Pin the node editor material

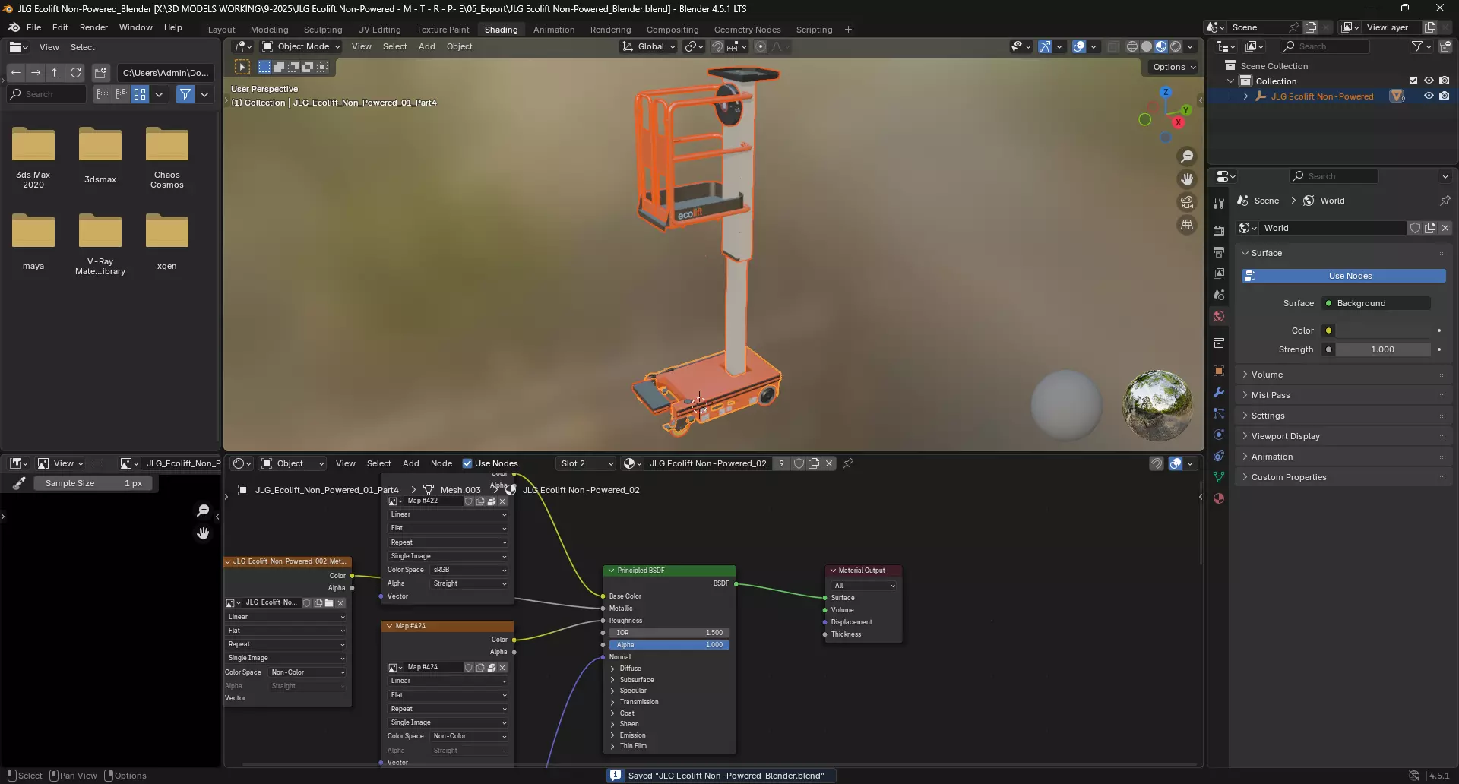point(848,463)
